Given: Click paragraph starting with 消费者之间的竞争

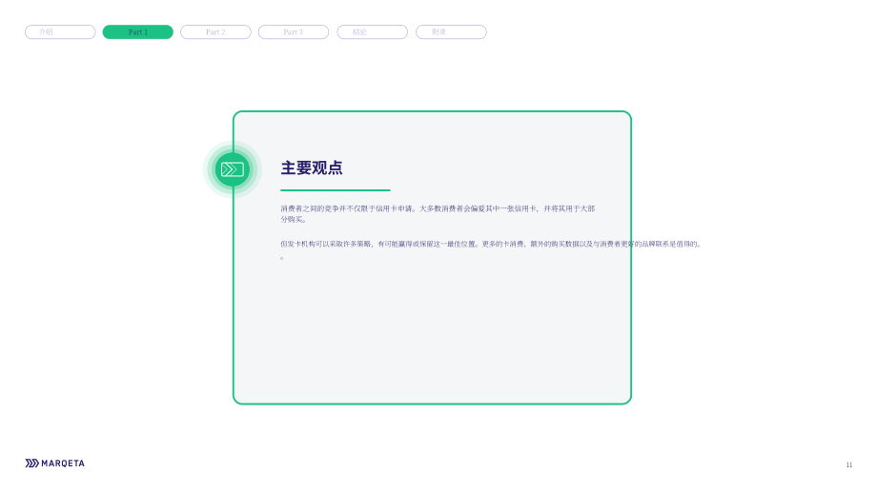Looking at the screenshot, I should click(x=438, y=214).
